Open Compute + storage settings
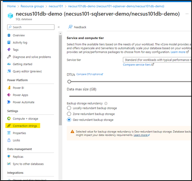 (x=25, y=119)
